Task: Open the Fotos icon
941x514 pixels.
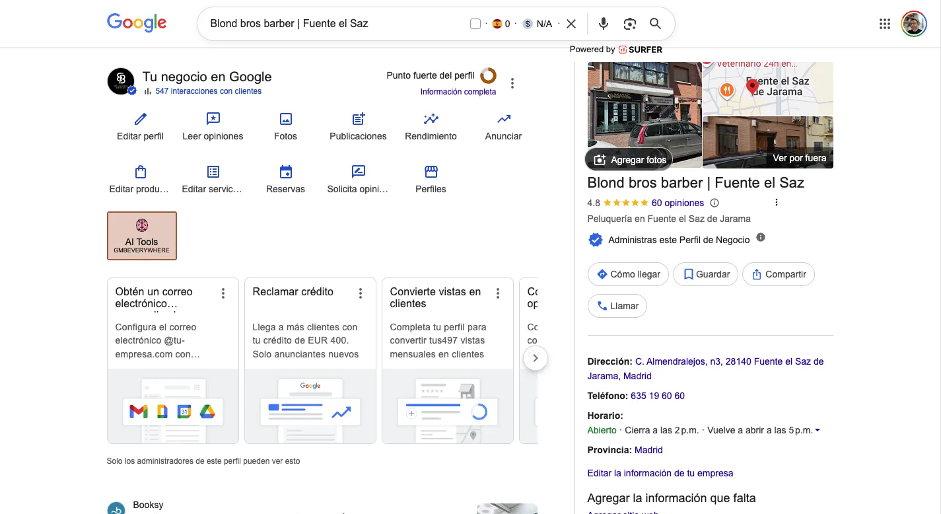Action: tap(285, 119)
